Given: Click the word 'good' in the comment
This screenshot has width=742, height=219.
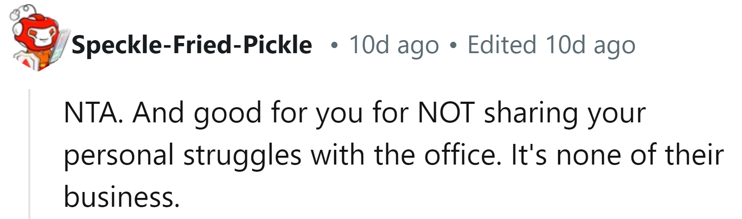Looking at the screenshot, I should click(x=227, y=113).
